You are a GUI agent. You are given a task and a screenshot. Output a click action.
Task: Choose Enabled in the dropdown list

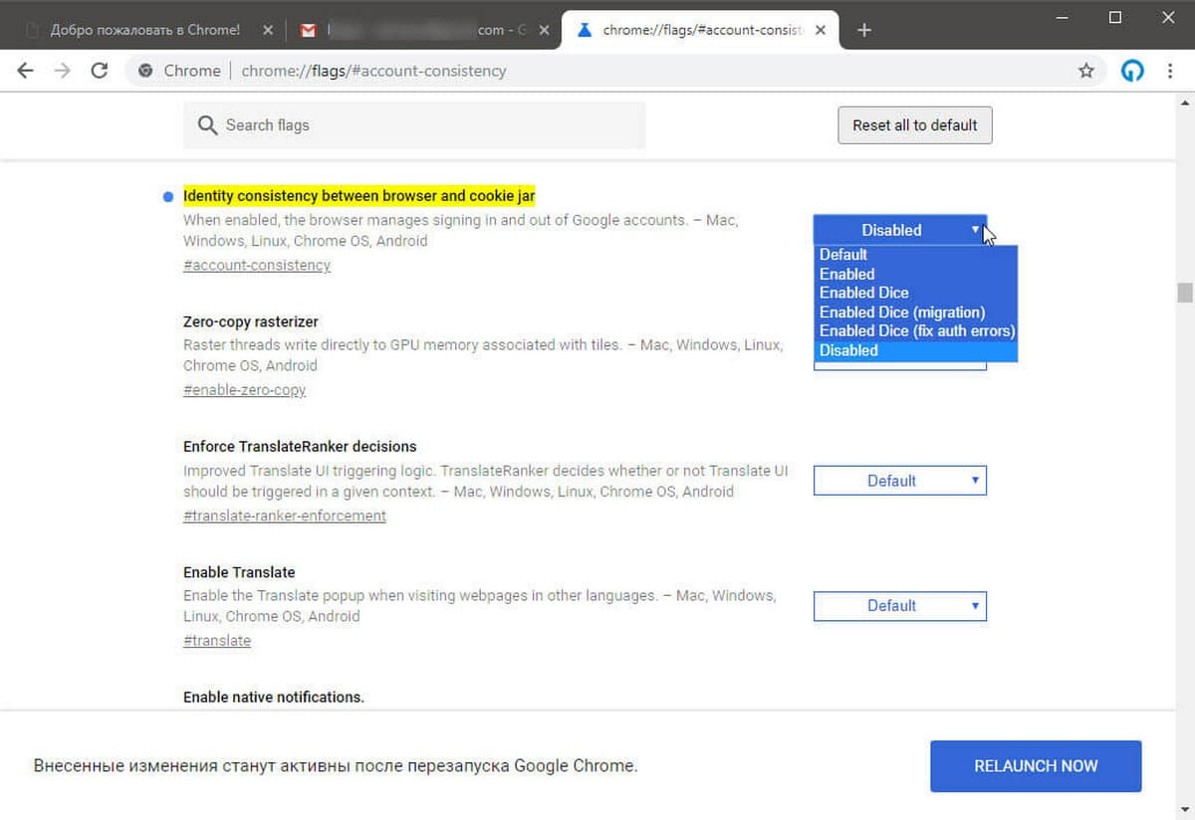(915, 274)
